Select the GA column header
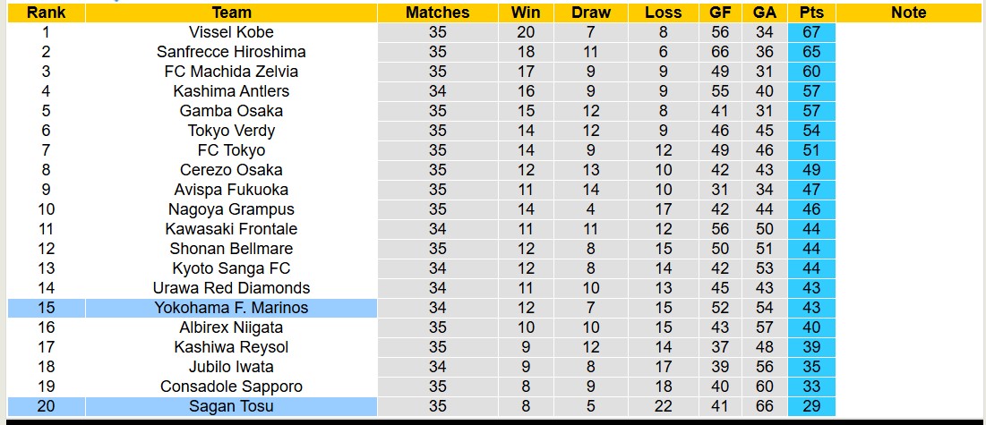 click(765, 13)
